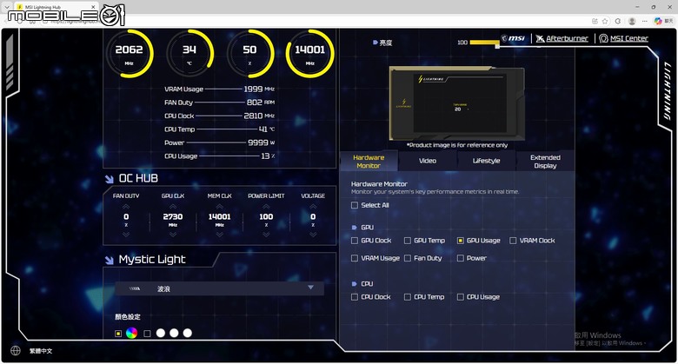Image resolution: width=678 pixels, height=364 pixels.
Task: Change language via 繁體中文 label
Action: [x=41, y=351]
